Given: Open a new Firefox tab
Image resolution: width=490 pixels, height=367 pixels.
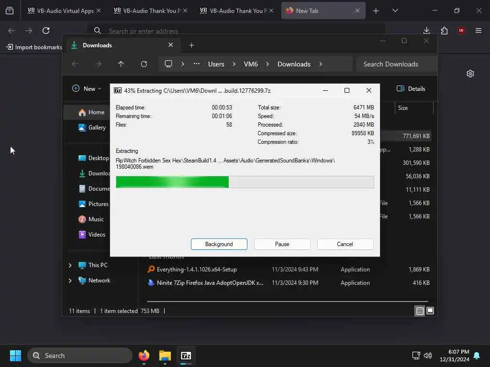Looking at the screenshot, I should point(376,11).
